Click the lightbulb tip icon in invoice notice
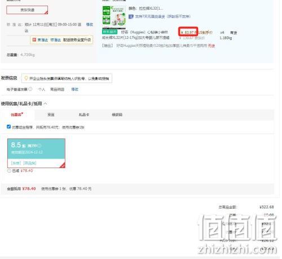 [x=26, y=78]
